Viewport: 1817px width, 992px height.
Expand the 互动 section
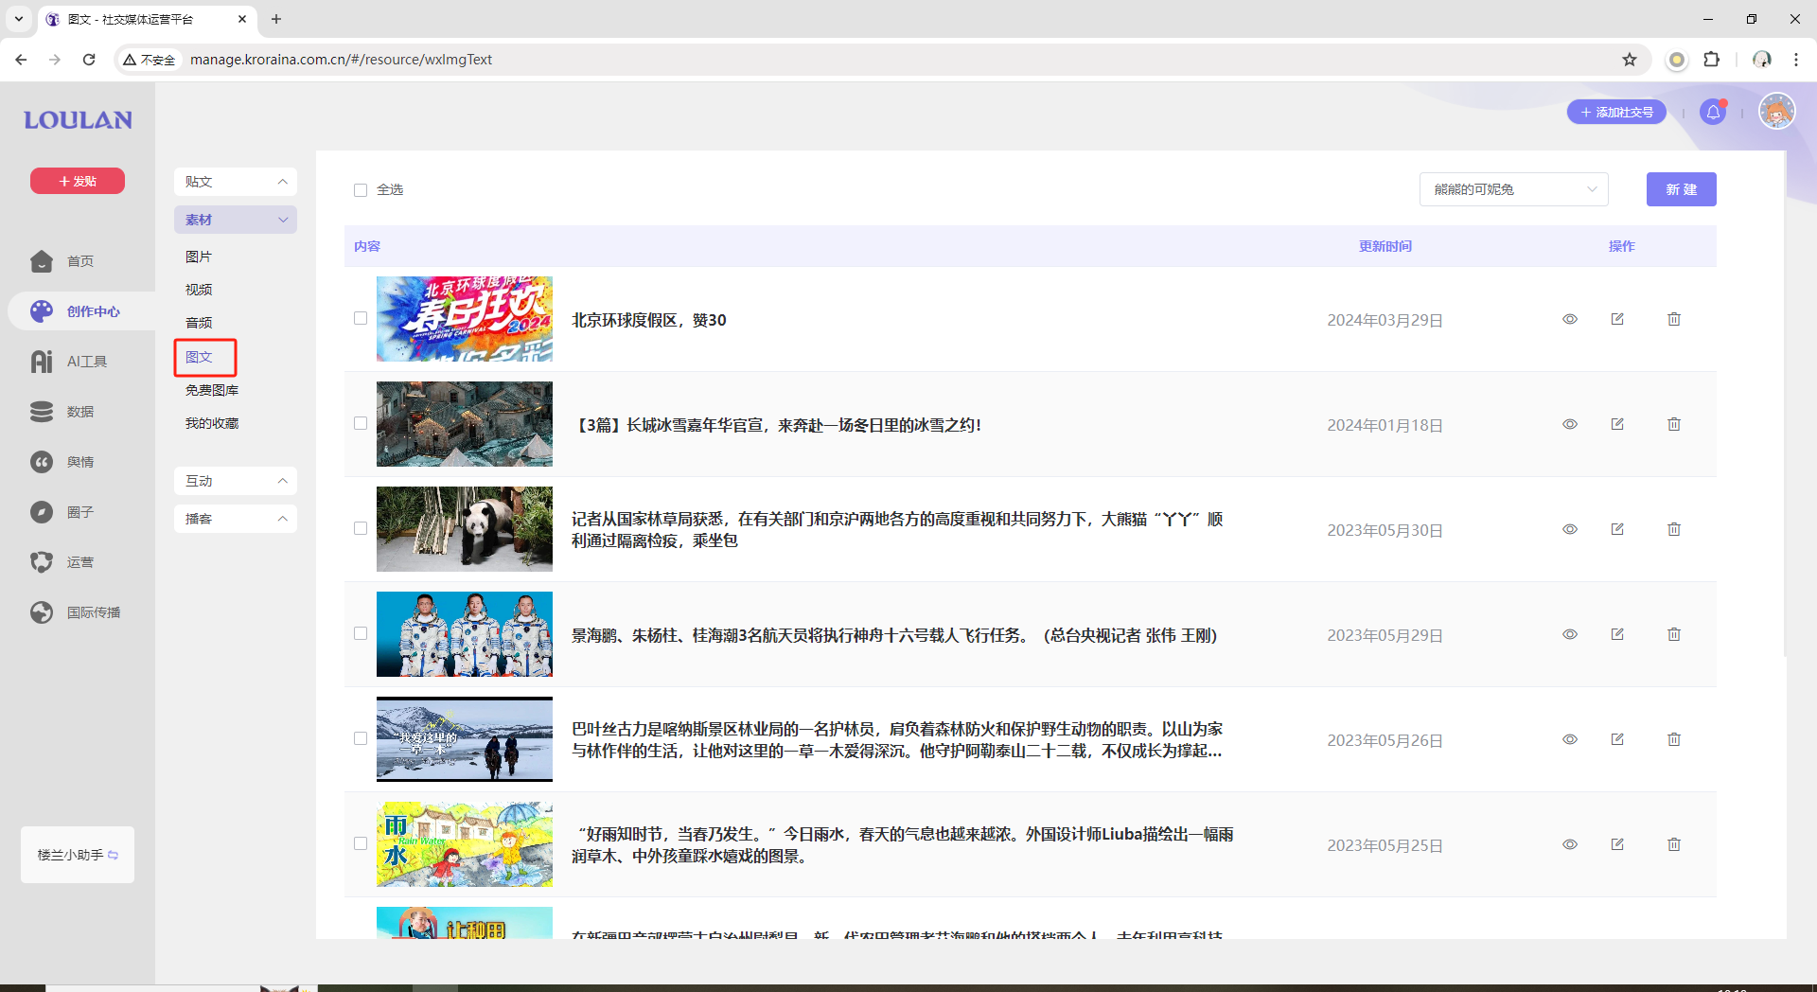(236, 481)
